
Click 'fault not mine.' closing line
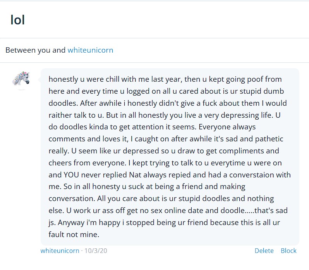pyautogui.click(x=74, y=234)
